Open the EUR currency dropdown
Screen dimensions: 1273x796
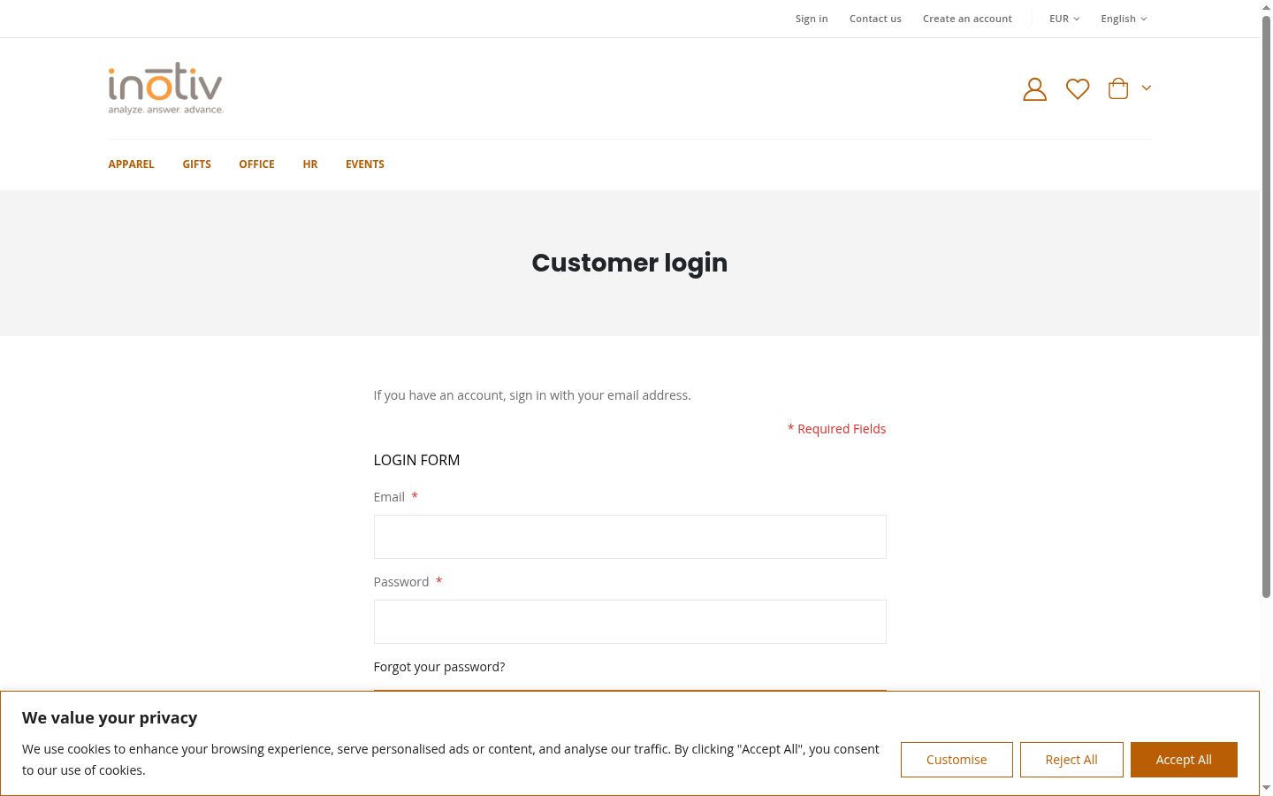1064,19
